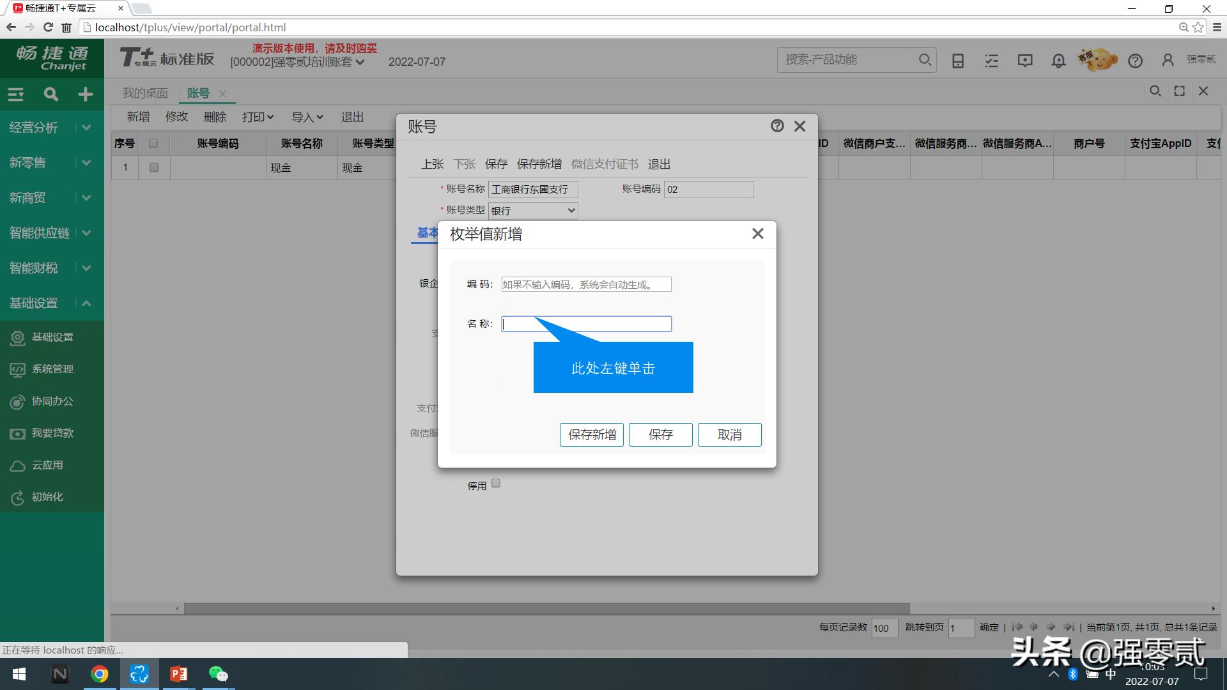
Task: Switch to the 我的桌面 tab
Action: coord(145,93)
